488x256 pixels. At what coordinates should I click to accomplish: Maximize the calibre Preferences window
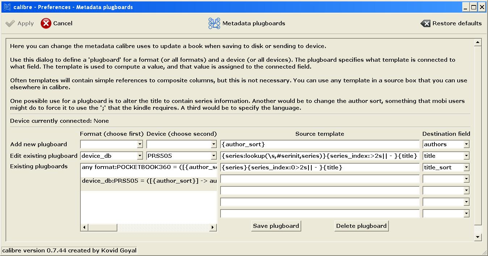coord(474,7)
